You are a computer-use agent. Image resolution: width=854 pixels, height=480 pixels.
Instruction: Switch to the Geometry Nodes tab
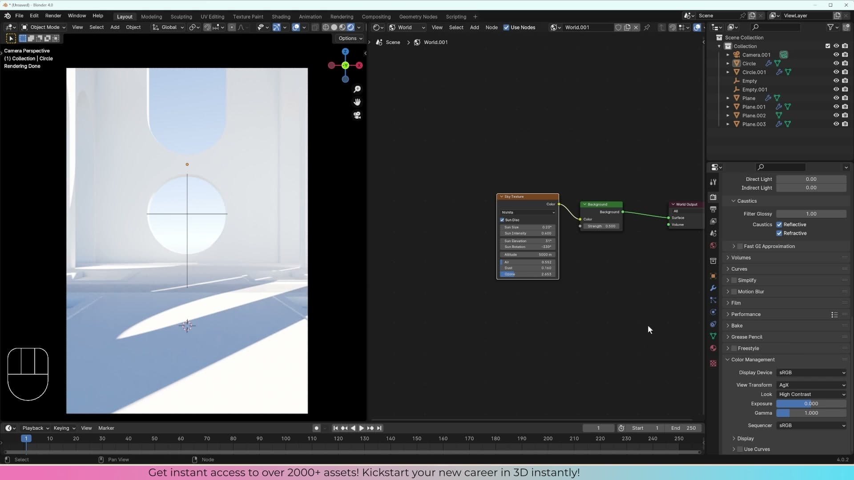coord(418,16)
